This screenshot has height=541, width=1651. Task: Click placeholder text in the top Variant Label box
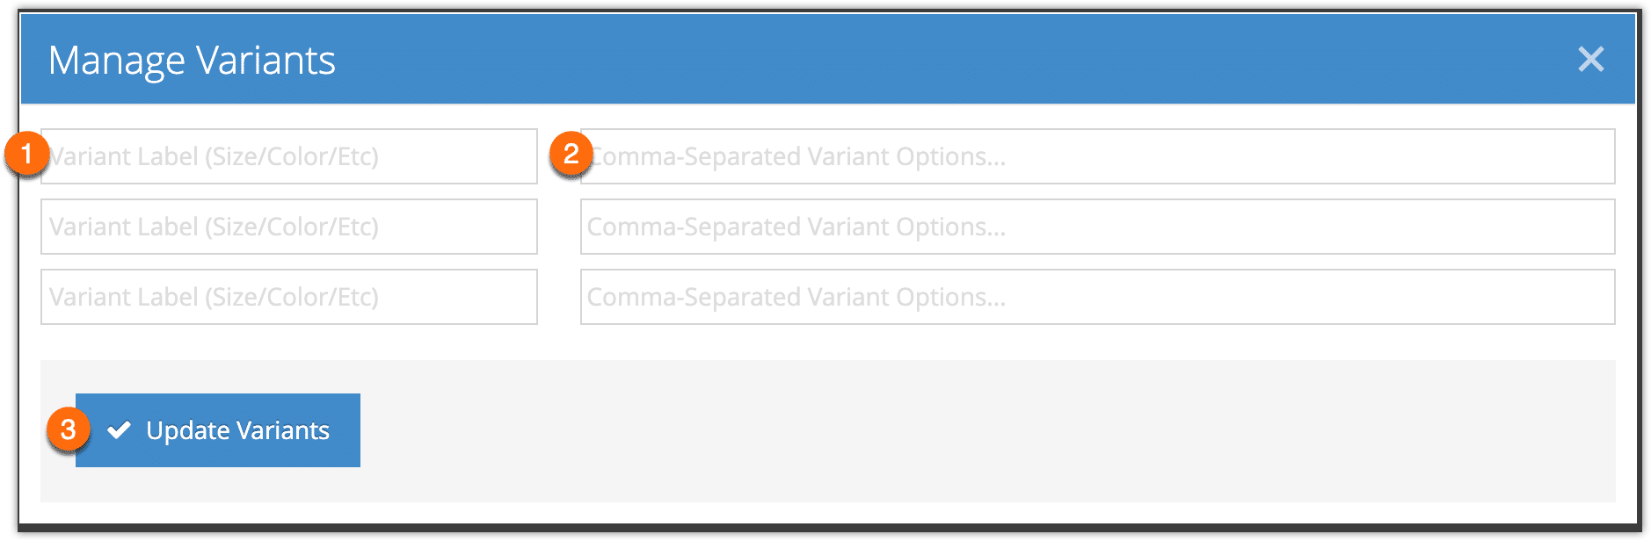(215, 156)
